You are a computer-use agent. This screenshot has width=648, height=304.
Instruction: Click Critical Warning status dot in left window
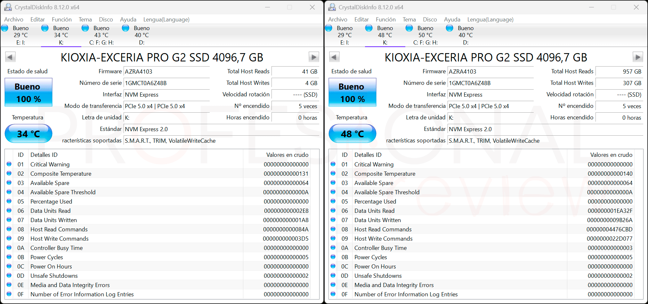click(9, 164)
